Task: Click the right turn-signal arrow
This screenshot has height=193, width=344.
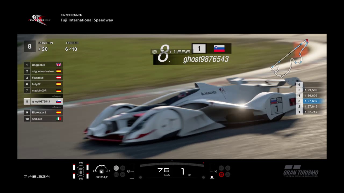Action: click(203, 177)
